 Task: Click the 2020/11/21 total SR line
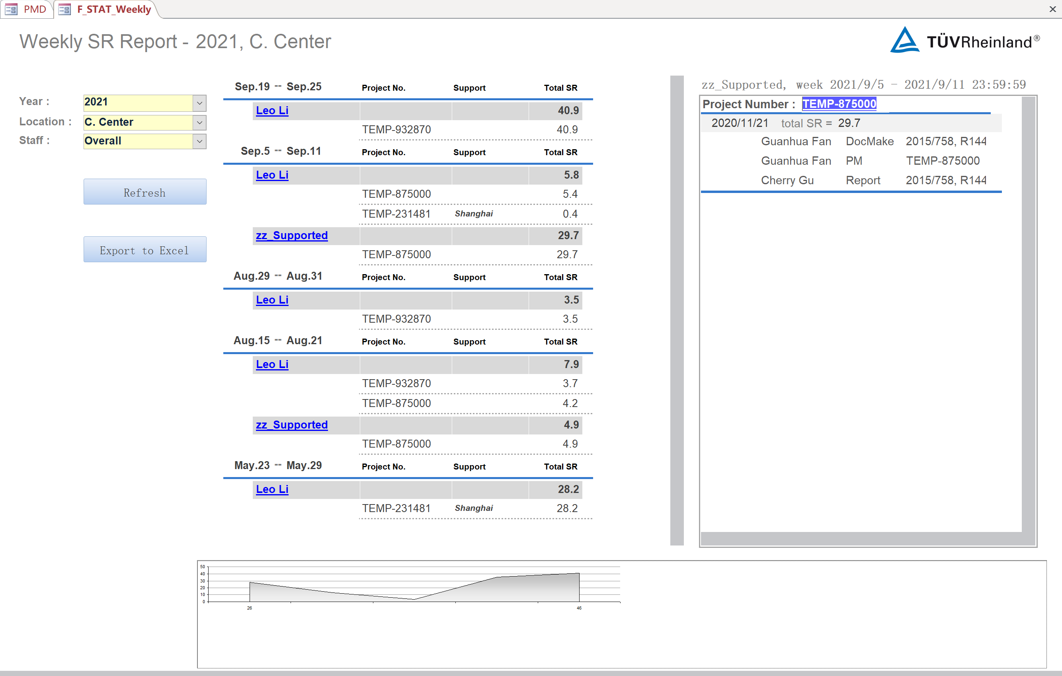851,123
